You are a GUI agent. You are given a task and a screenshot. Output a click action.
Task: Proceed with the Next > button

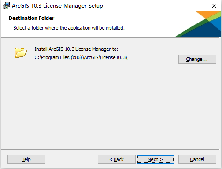(155, 159)
